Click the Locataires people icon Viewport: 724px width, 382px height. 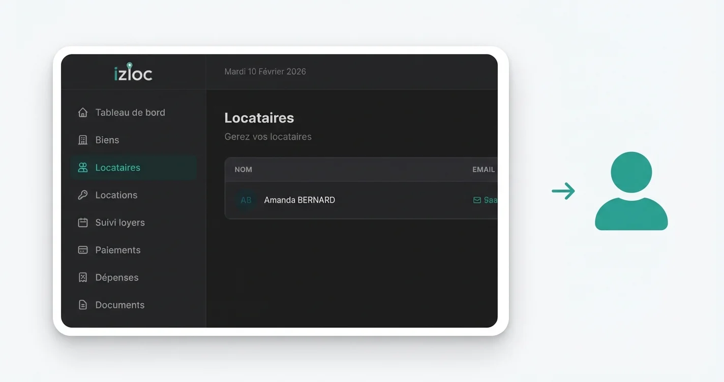tap(83, 167)
